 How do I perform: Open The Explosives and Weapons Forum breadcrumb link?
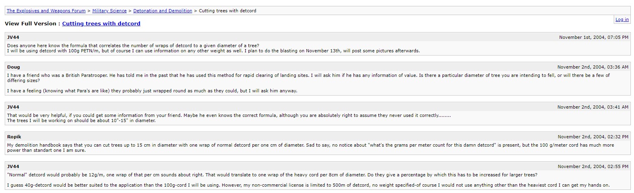click(x=46, y=11)
